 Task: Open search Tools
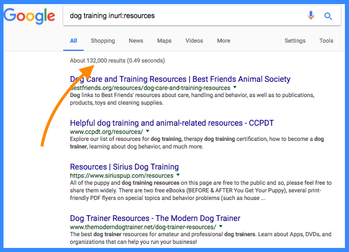pyautogui.click(x=326, y=41)
